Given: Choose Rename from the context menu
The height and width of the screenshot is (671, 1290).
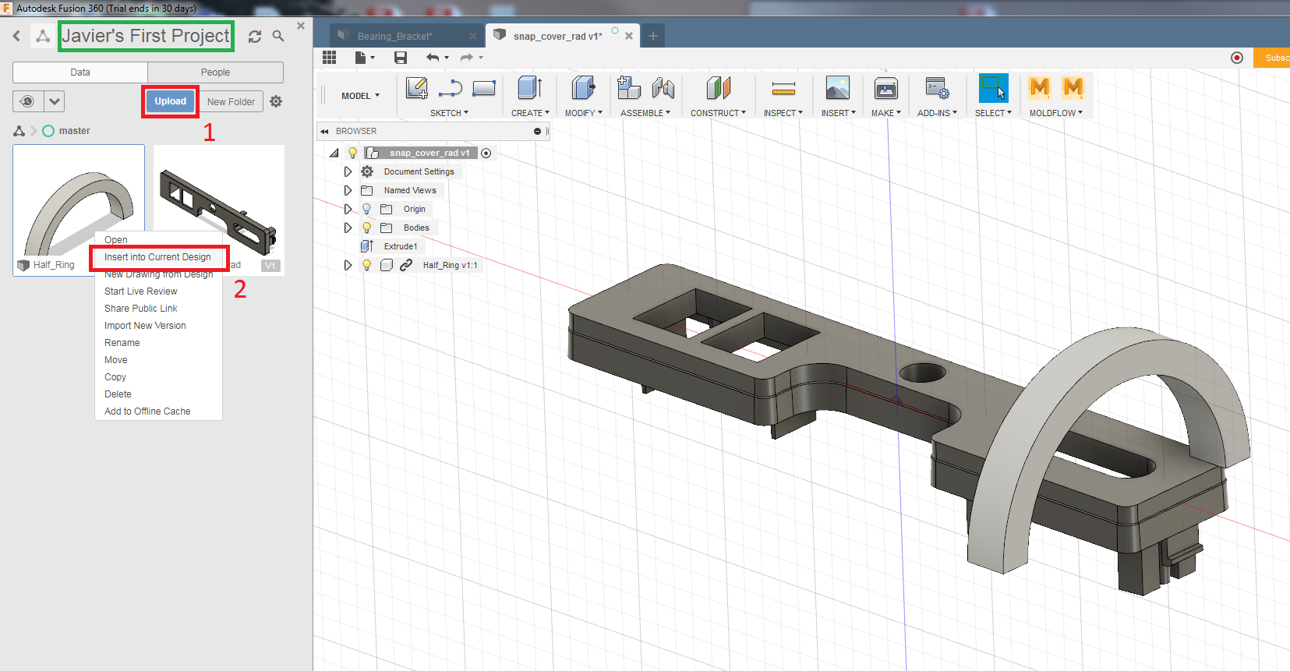Looking at the screenshot, I should coord(122,343).
